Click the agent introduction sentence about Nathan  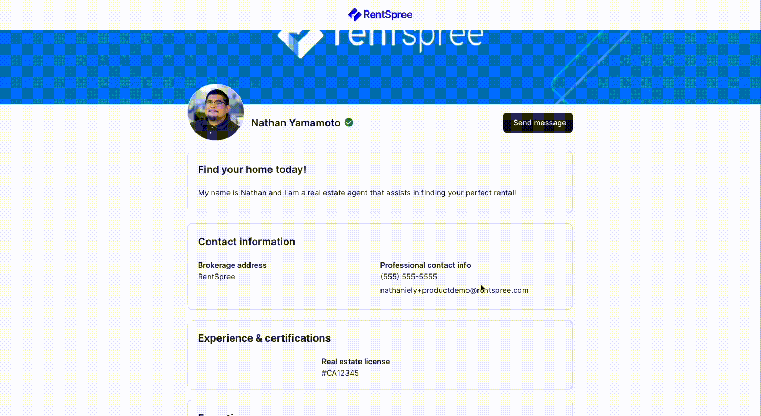357,193
